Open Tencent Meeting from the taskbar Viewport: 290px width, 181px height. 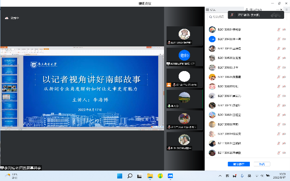coord(170,176)
